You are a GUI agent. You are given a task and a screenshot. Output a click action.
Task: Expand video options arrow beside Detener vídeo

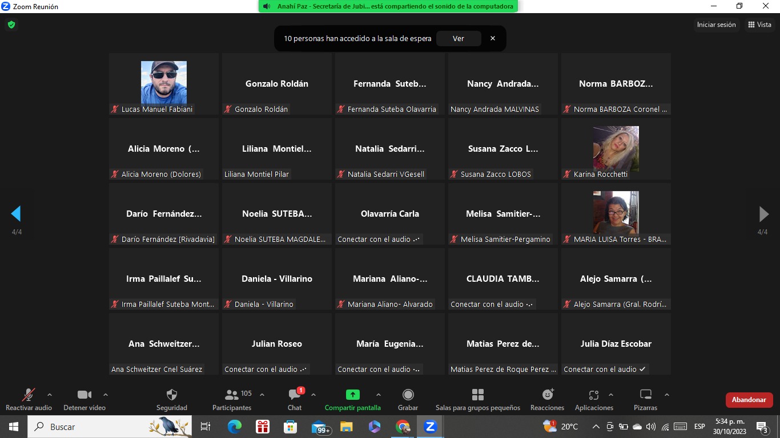tap(106, 395)
